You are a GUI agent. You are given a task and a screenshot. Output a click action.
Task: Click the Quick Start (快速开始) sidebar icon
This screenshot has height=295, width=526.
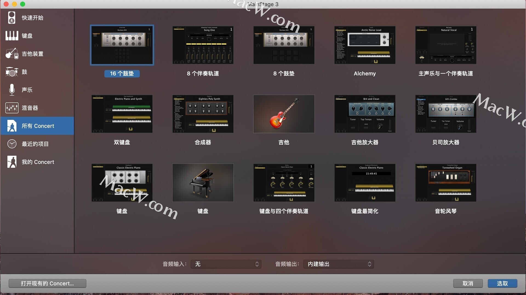point(12,17)
